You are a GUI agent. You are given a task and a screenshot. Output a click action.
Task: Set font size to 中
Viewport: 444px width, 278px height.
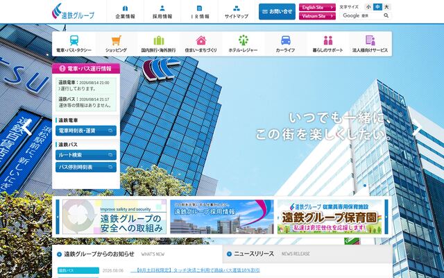pos(377,7)
